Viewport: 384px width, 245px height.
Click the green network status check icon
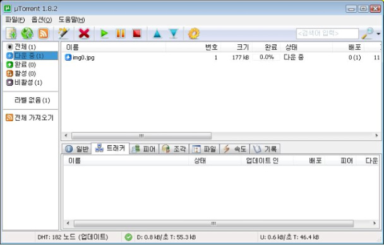(x=128, y=237)
